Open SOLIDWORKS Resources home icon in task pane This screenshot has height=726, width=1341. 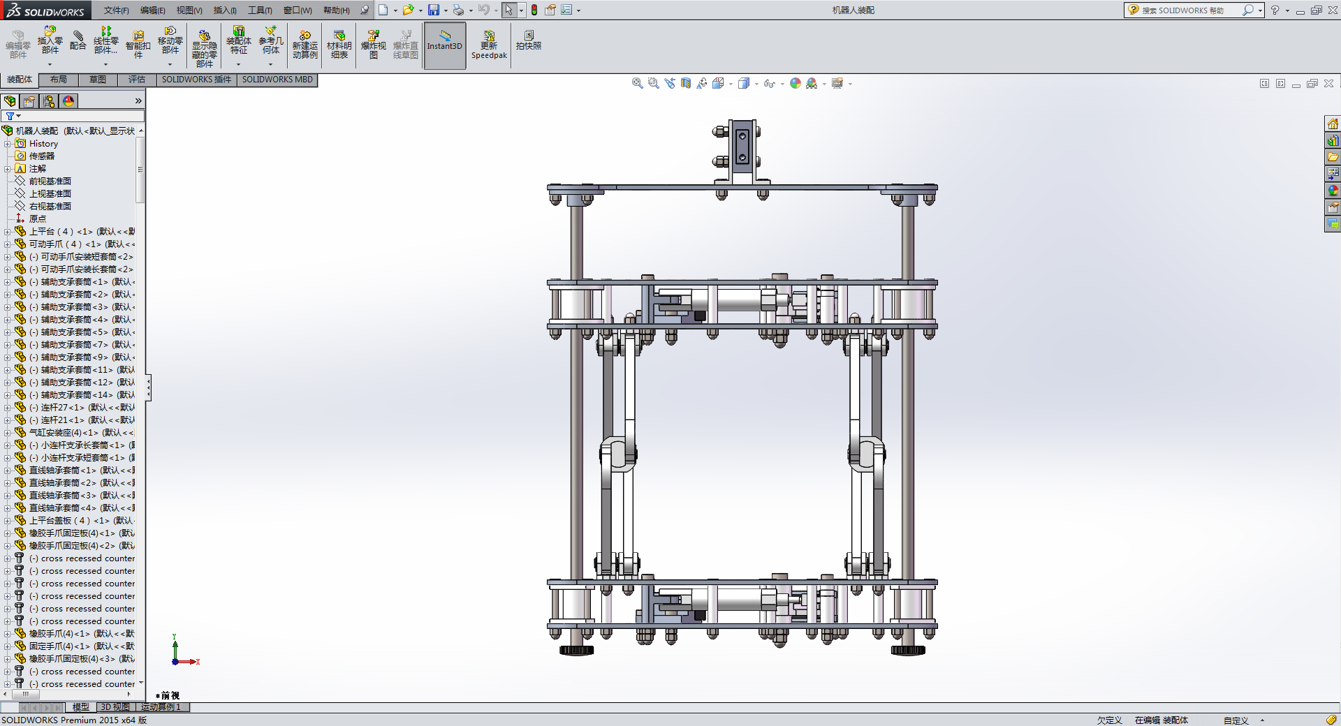(1333, 124)
